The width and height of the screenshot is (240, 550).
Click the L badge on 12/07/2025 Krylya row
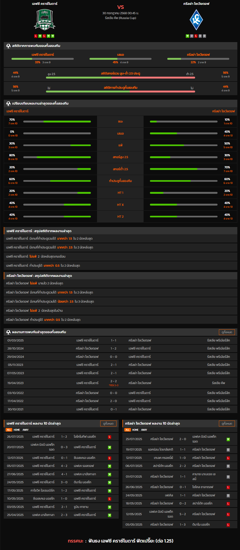click(228, 458)
